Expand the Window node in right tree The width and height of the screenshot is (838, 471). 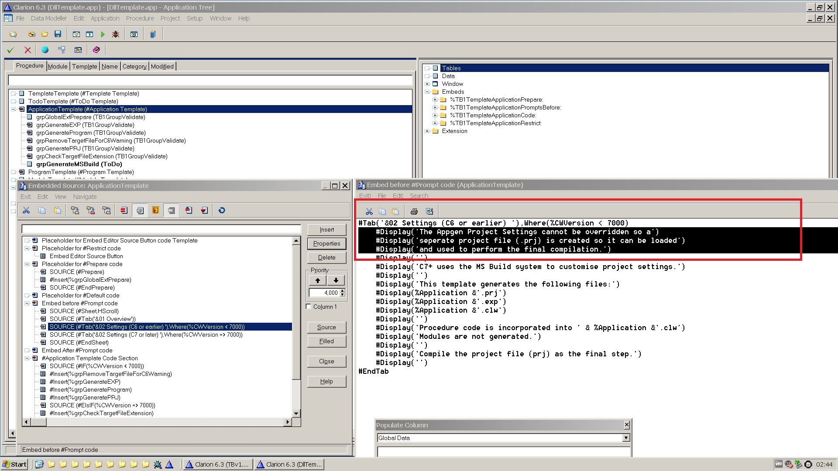pyautogui.click(x=428, y=84)
